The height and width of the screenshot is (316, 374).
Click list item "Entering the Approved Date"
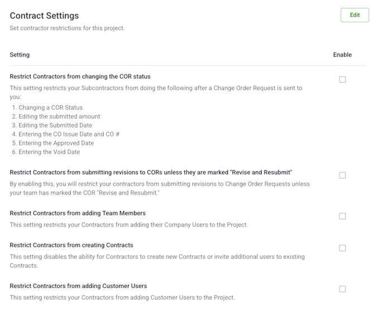[x=56, y=143]
